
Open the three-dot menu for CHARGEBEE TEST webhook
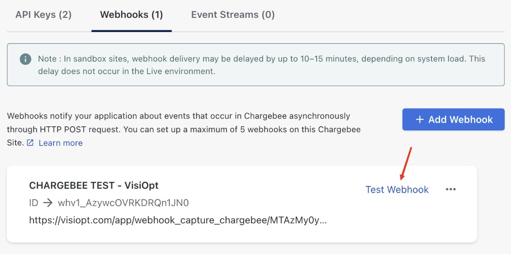click(x=451, y=189)
